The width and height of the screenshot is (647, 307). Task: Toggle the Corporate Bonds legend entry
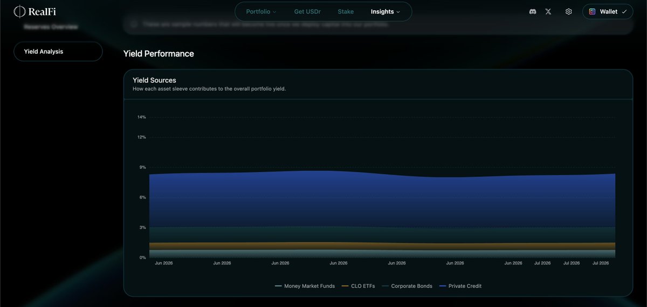coord(407,286)
